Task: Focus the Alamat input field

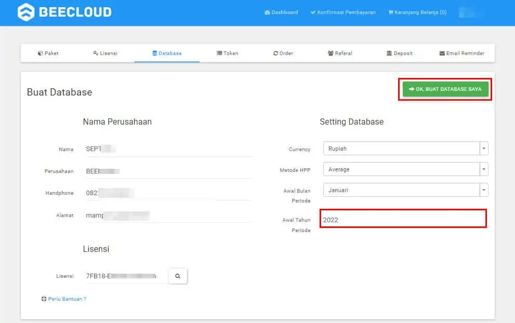Action: [168, 216]
